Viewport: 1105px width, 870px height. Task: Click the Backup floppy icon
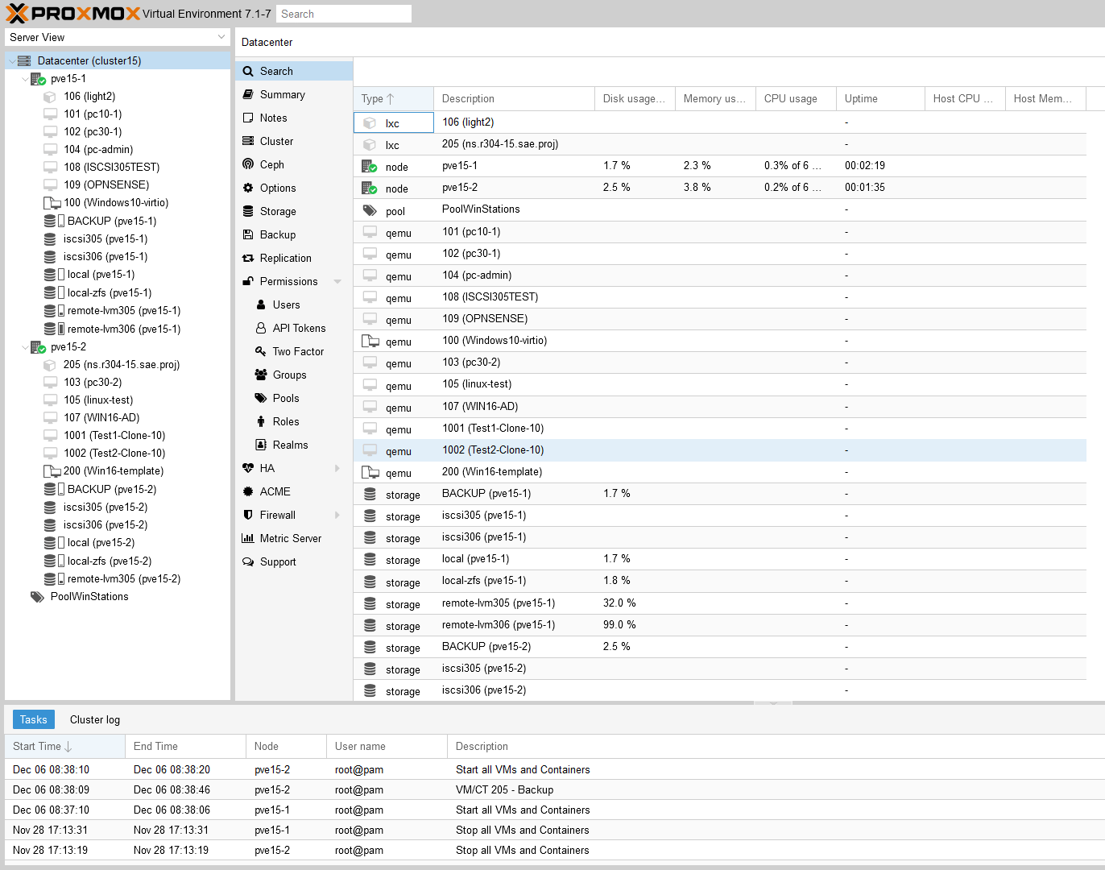[248, 234]
